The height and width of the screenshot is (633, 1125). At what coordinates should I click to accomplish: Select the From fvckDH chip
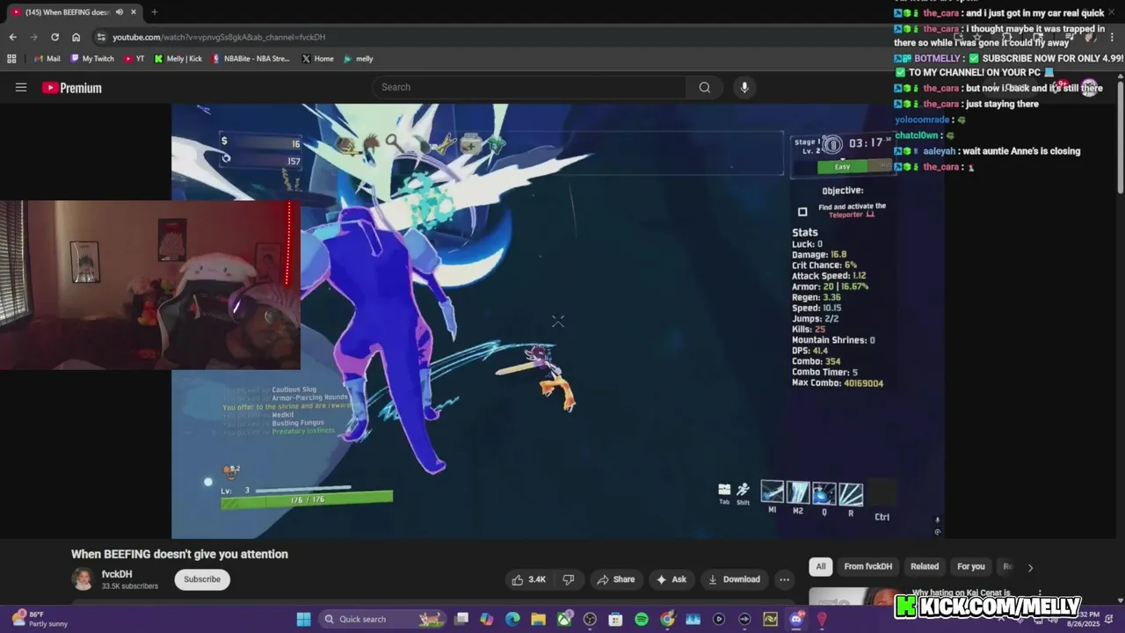[x=868, y=566]
